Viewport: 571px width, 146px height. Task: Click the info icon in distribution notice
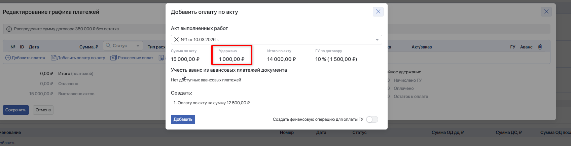click(9, 29)
